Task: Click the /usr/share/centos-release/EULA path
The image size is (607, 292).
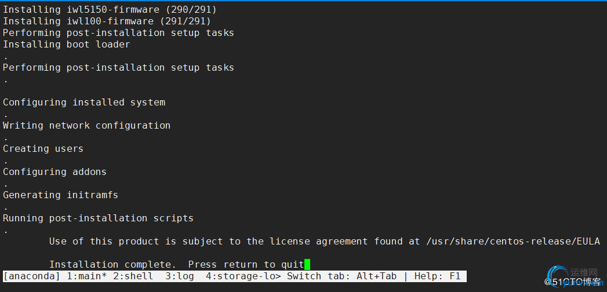Action: click(513, 242)
